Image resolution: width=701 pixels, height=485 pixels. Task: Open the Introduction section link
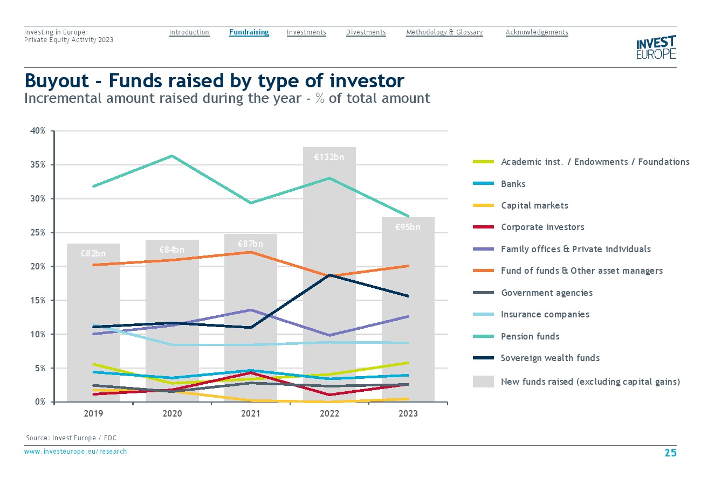click(189, 32)
